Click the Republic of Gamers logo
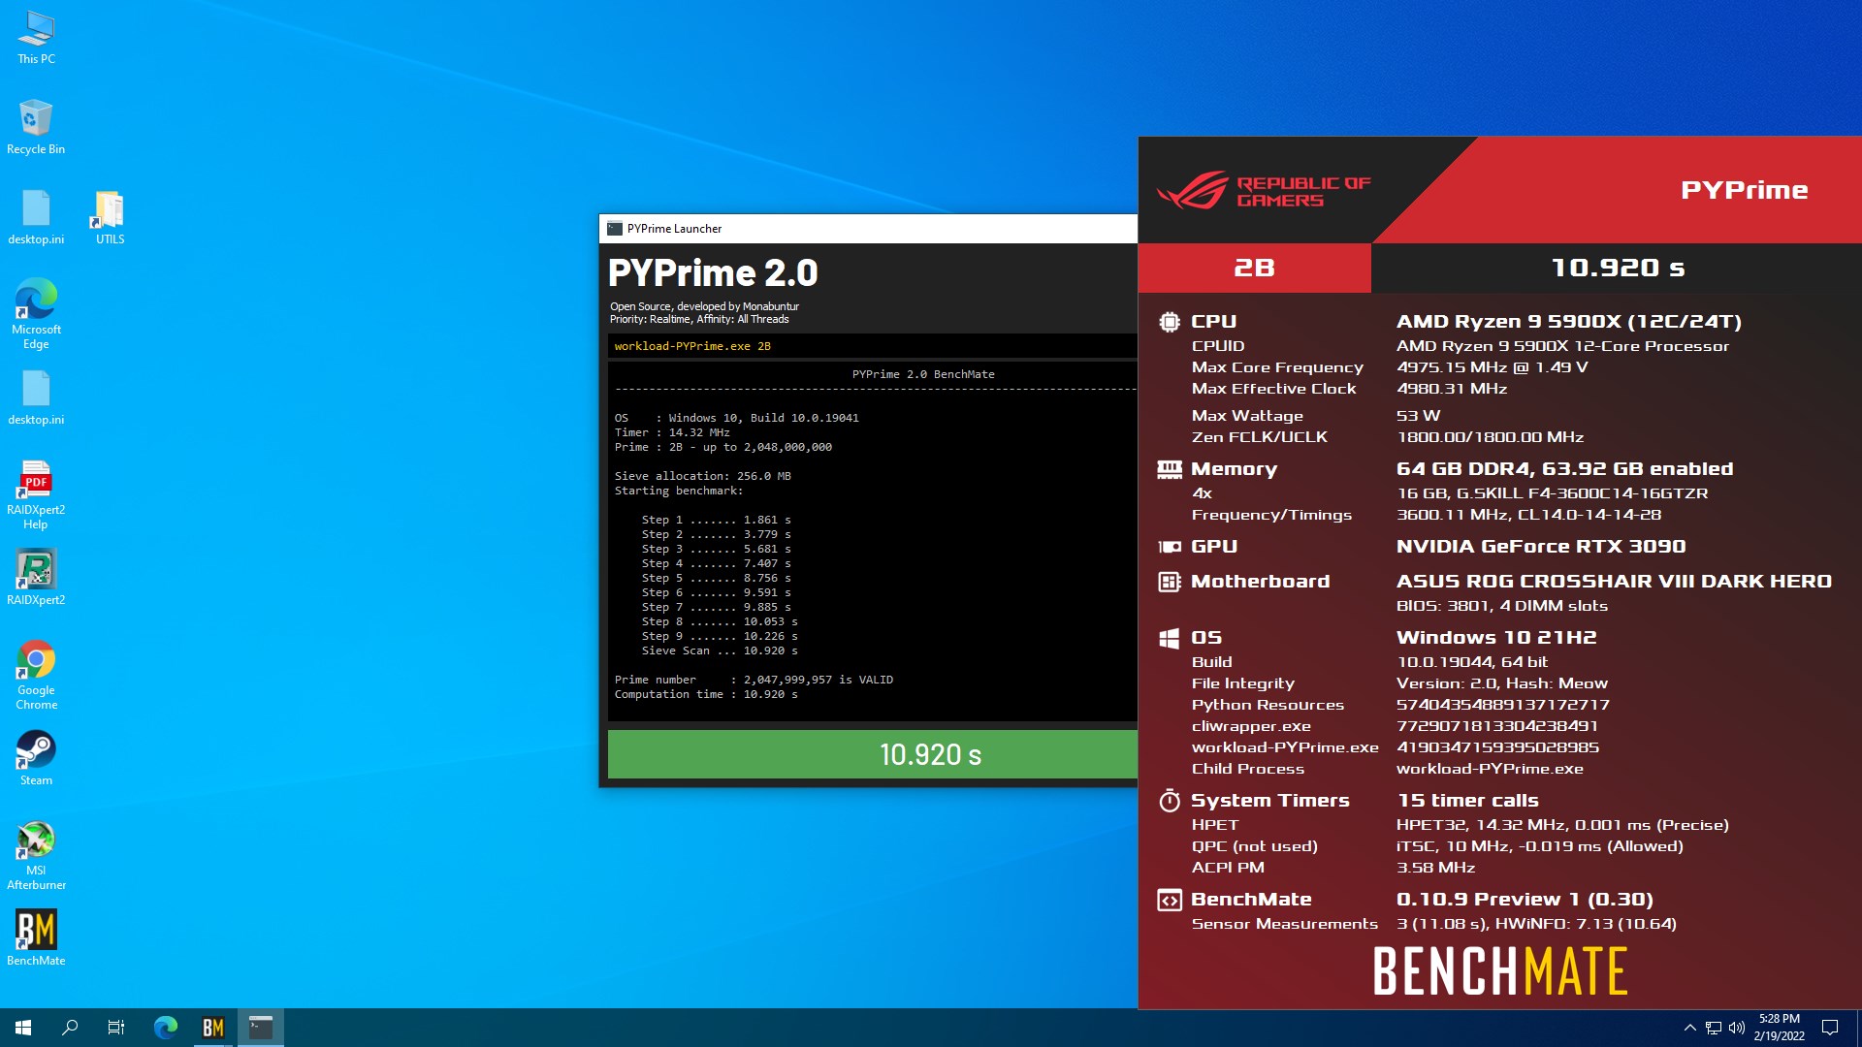This screenshot has height=1047, width=1862. pyautogui.click(x=1263, y=190)
